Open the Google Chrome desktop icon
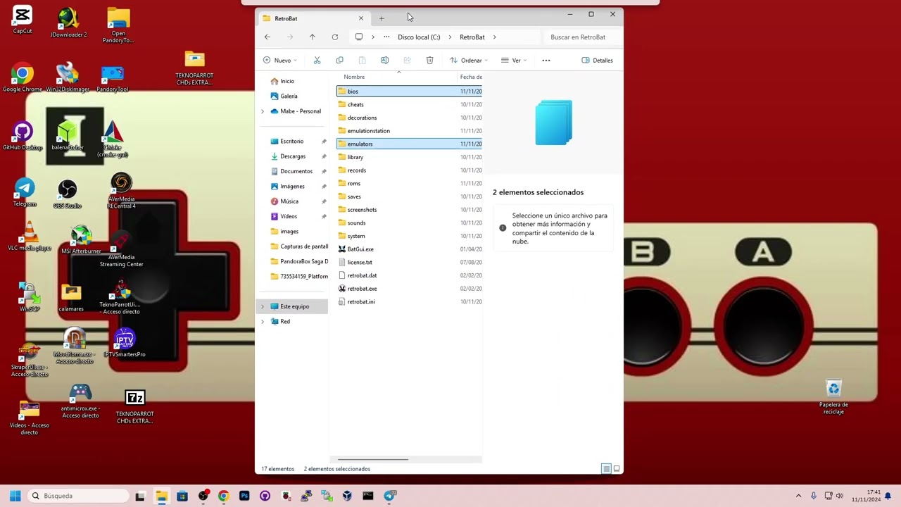 click(x=23, y=77)
